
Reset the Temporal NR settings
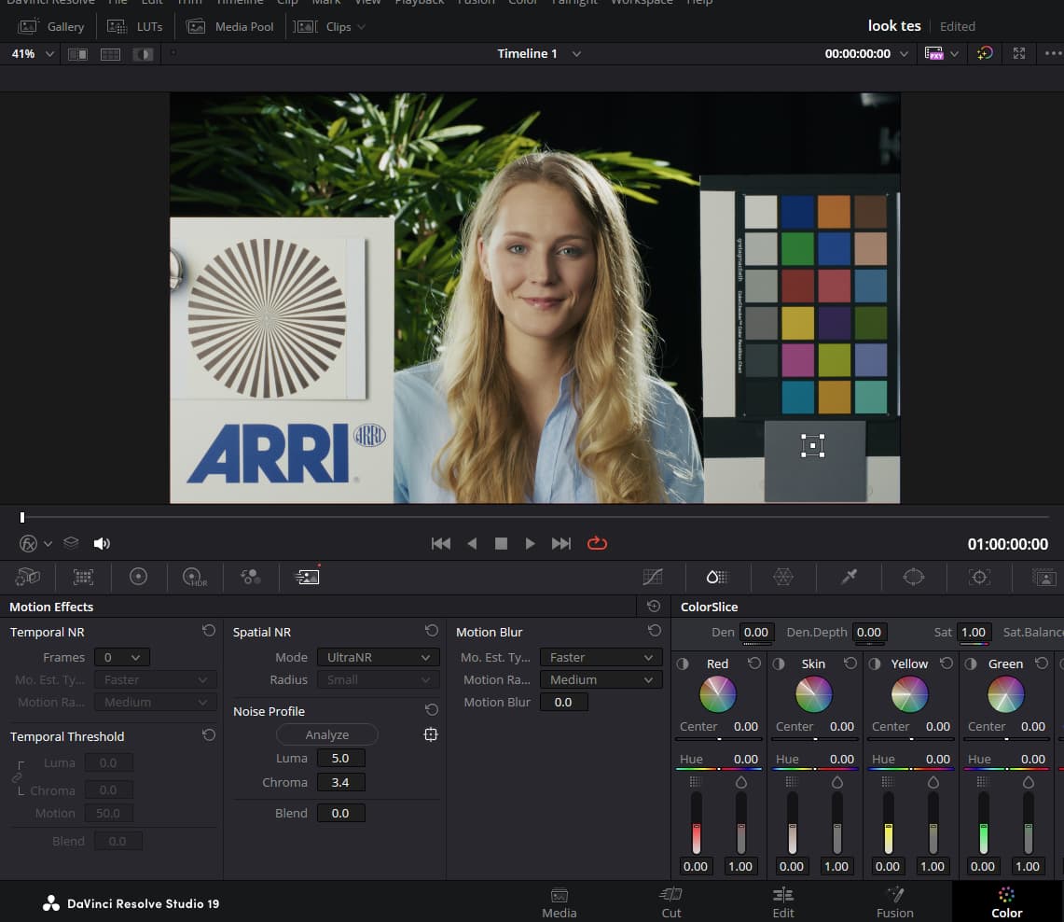click(x=207, y=631)
